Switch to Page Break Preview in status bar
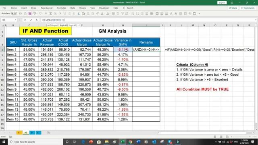 pos(227,137)
